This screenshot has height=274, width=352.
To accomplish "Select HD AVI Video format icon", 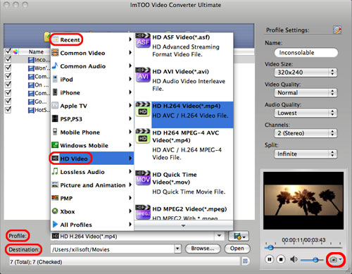I will pos(143,75).
